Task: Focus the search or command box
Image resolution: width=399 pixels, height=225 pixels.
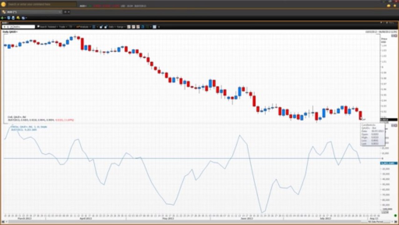Action: point(41,4)
